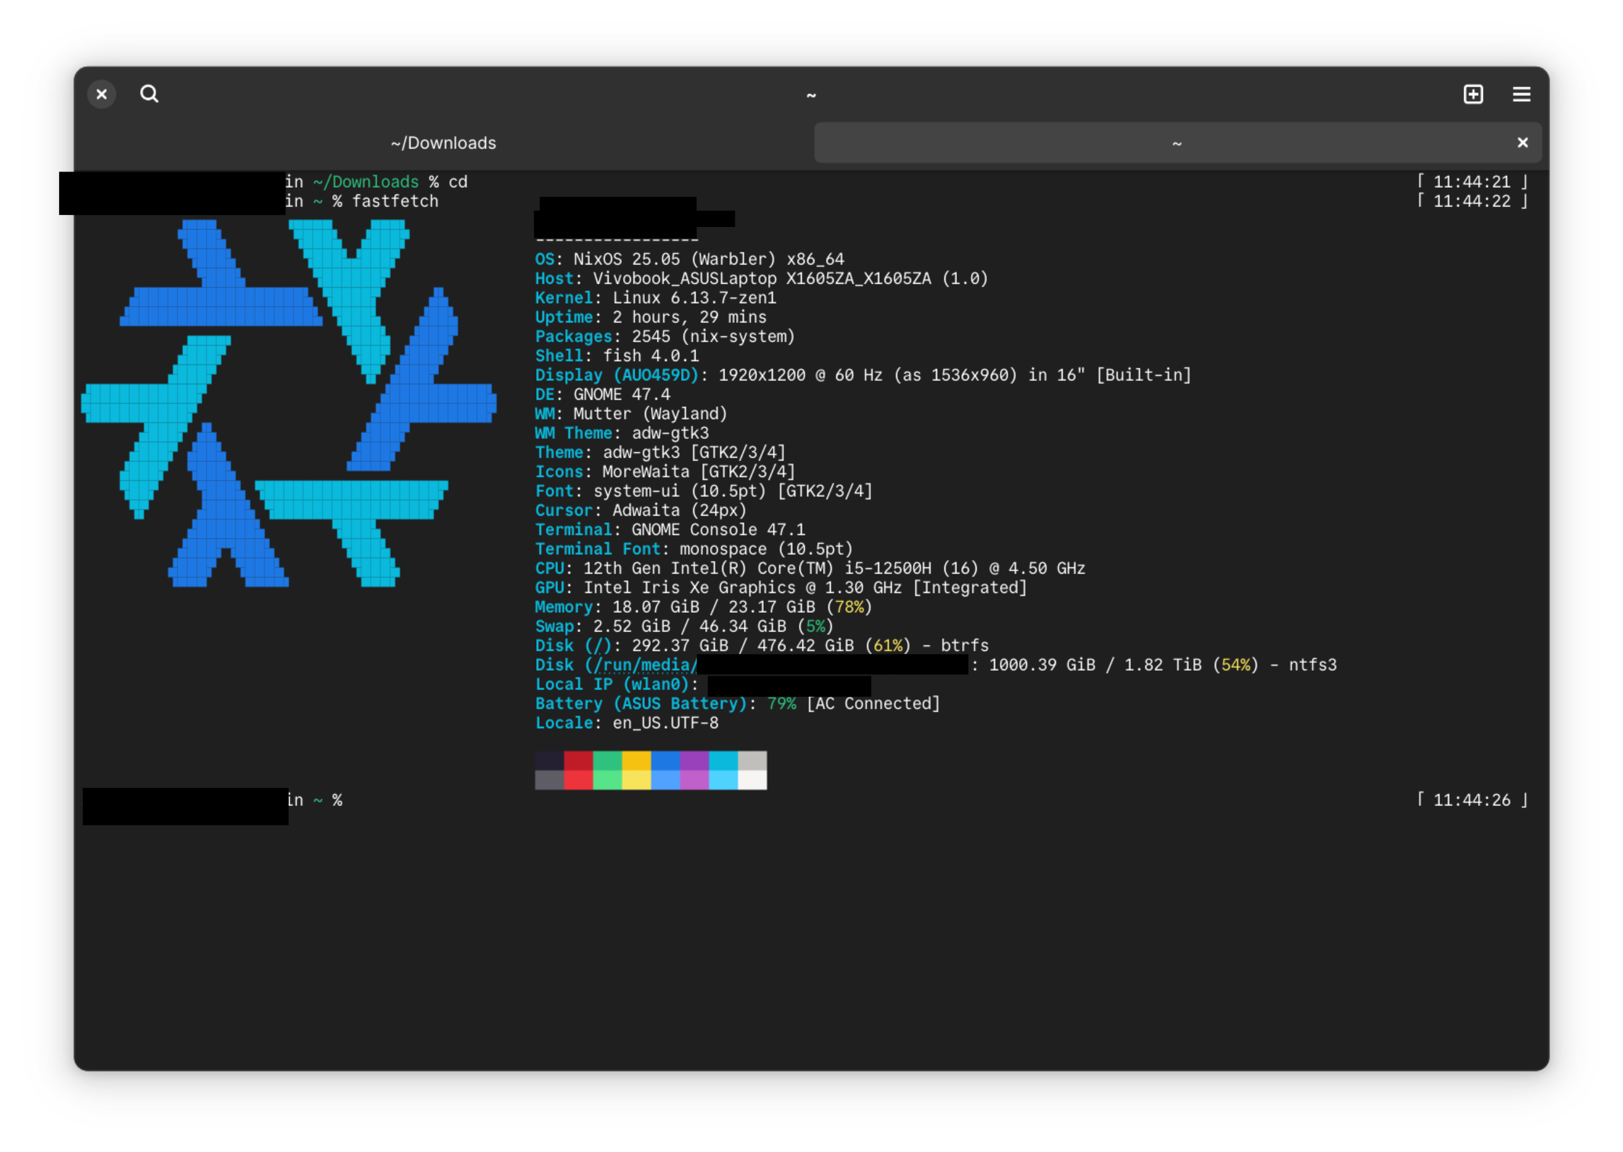Close the active ~ tab
This screenshot has width=1623, height=1152.
click(x=1522, y=142)
